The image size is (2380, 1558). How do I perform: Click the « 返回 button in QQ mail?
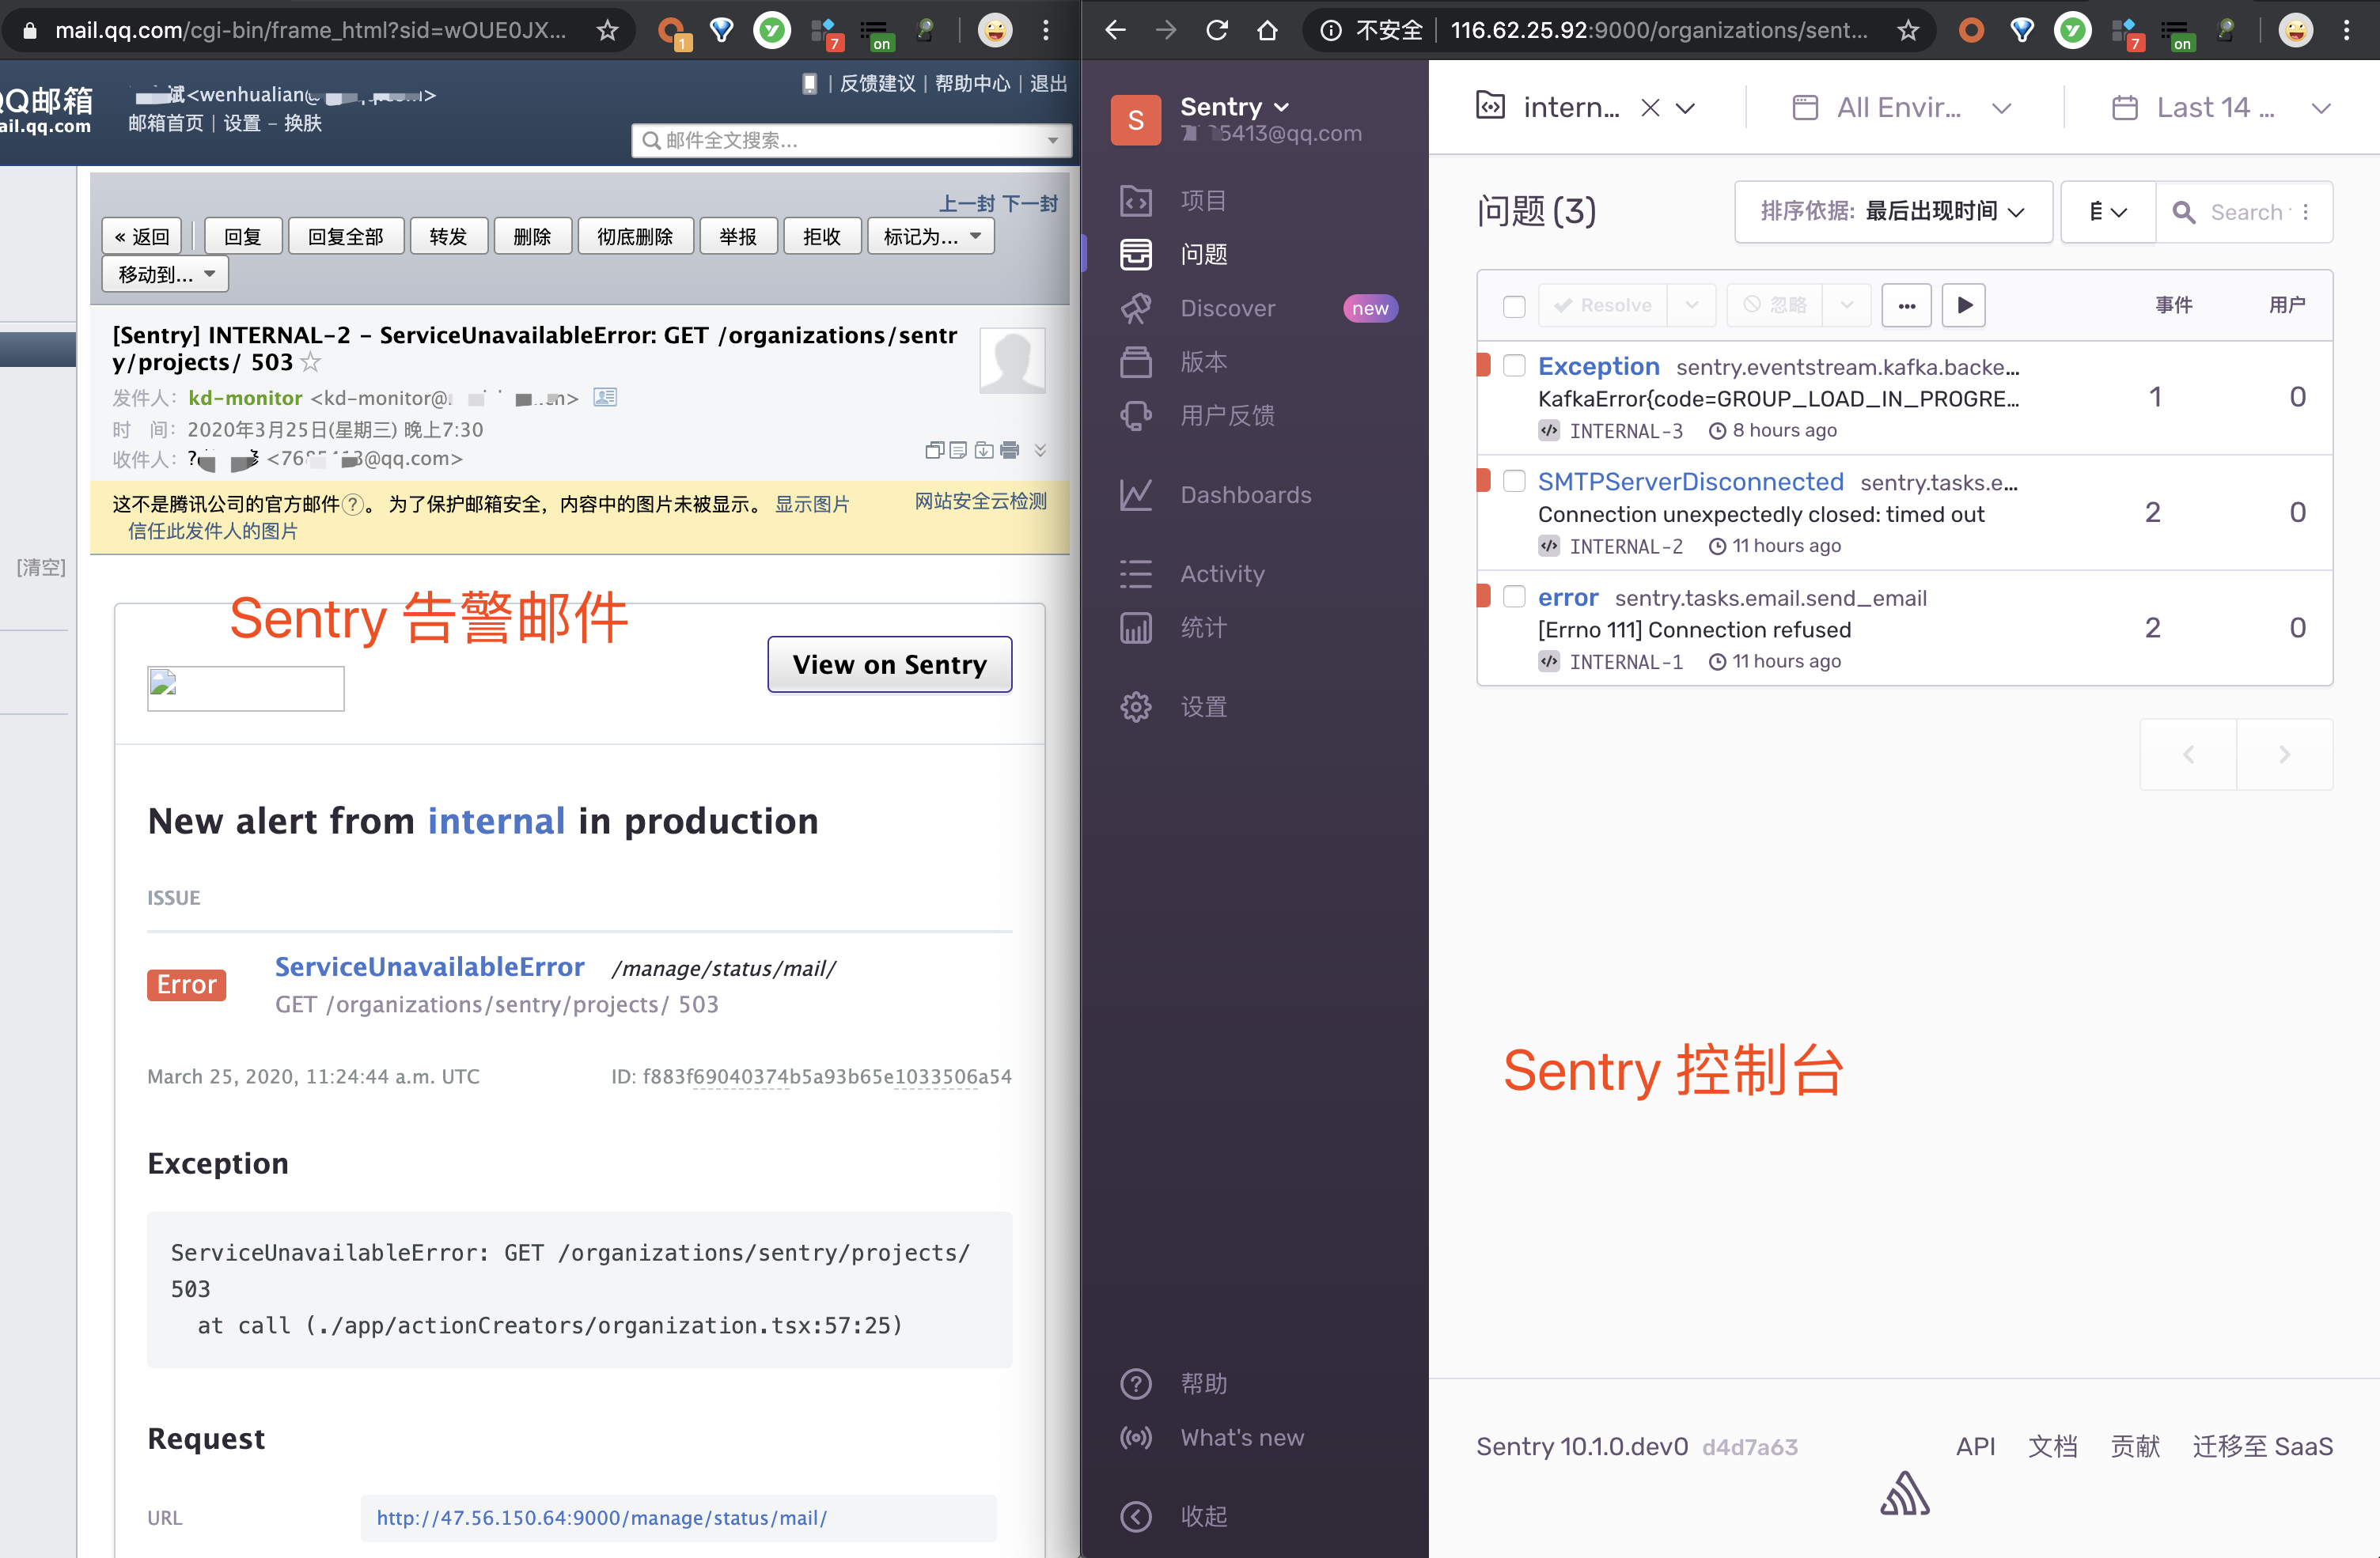142,236
